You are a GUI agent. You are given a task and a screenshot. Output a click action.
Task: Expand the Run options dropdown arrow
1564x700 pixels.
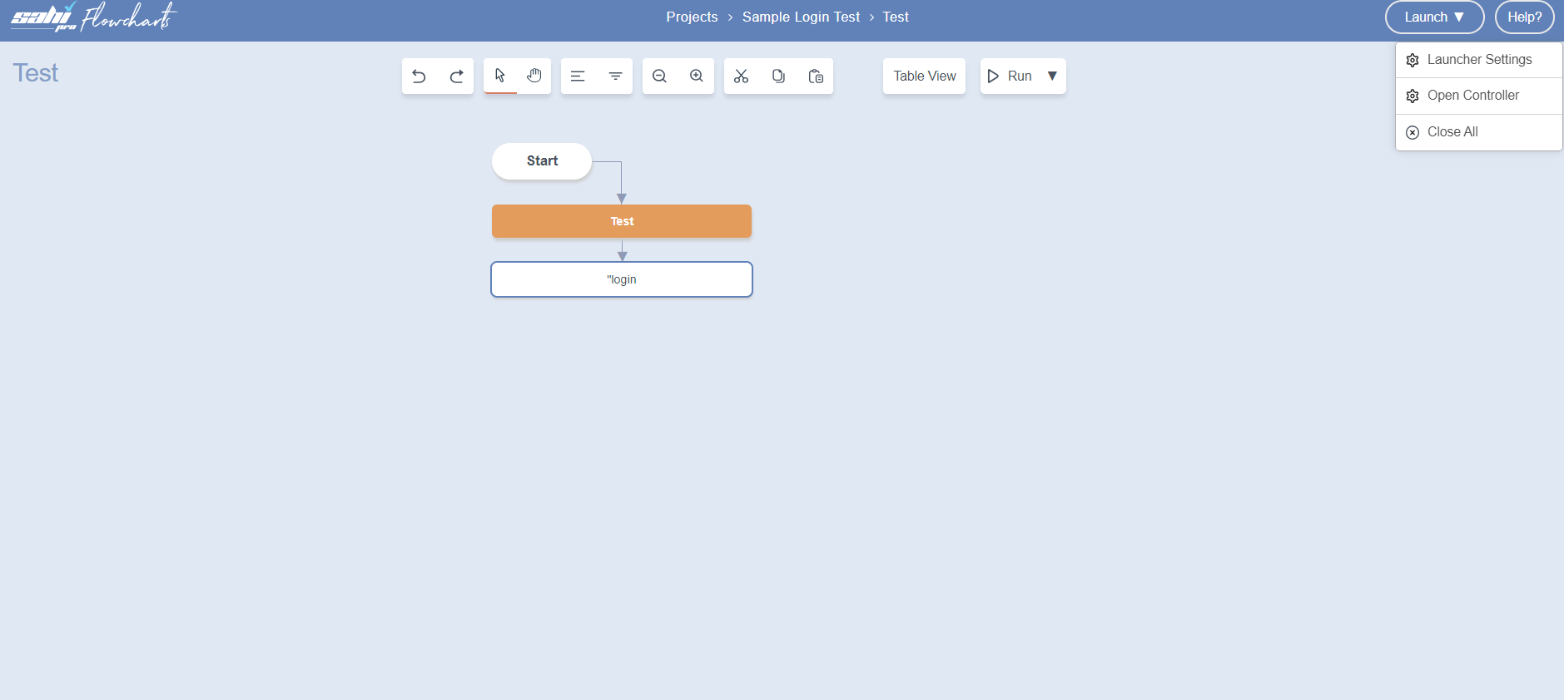pyautogui.click(x=1052, y=76)
